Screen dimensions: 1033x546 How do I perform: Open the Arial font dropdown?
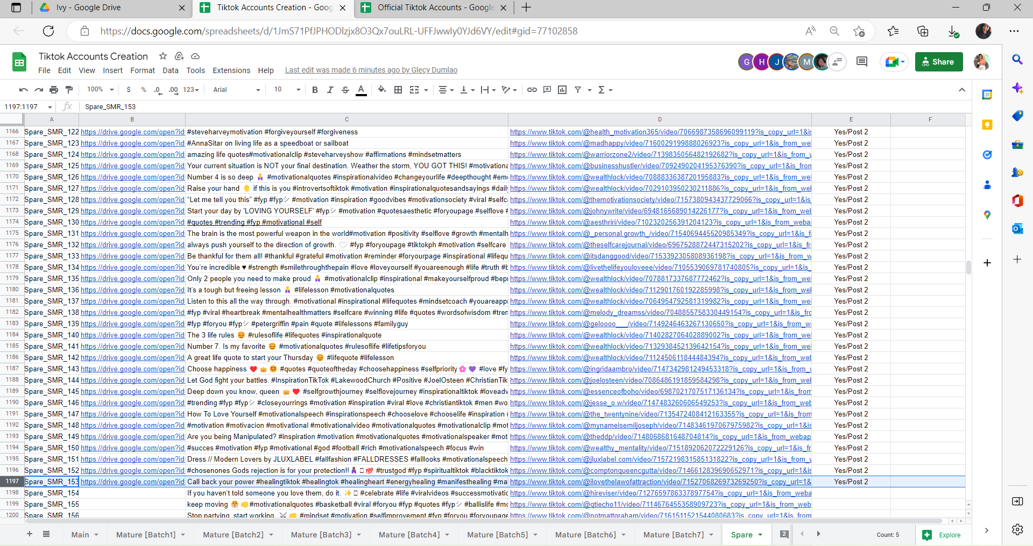236,90
